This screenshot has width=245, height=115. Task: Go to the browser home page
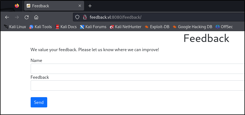36,17
